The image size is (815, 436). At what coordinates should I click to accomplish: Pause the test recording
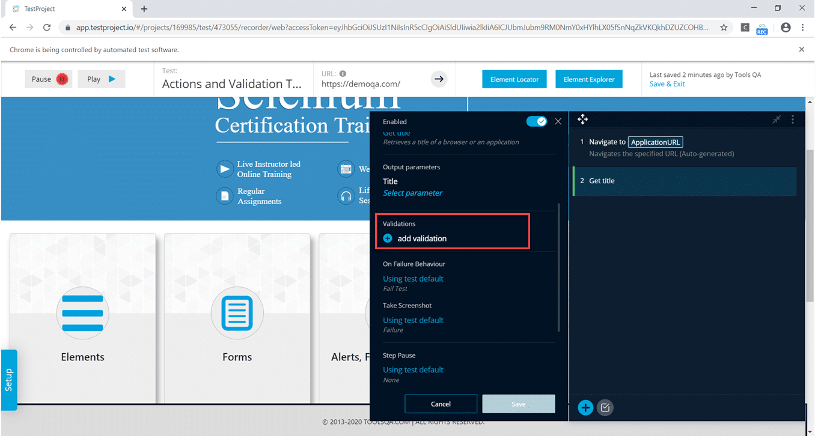pyautogui.click(x=48, y=79)
